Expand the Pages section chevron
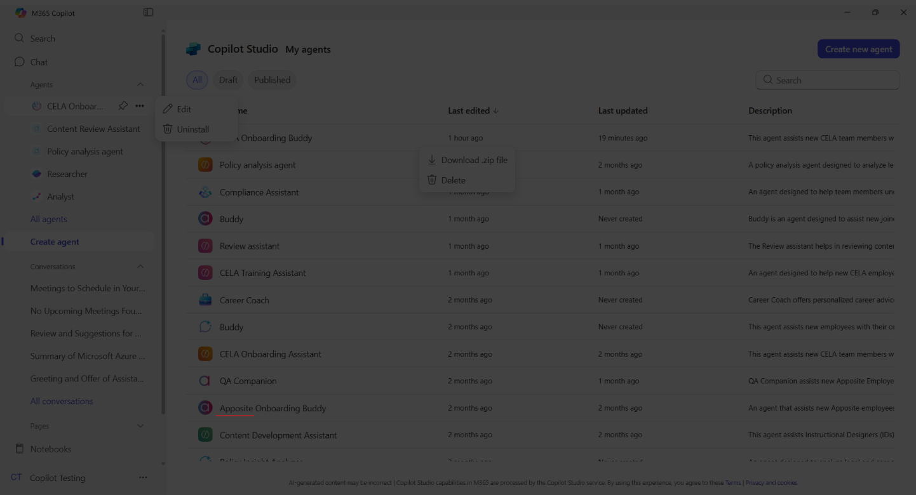This screenshot has height=495, width=916. [x=140, y=426]
